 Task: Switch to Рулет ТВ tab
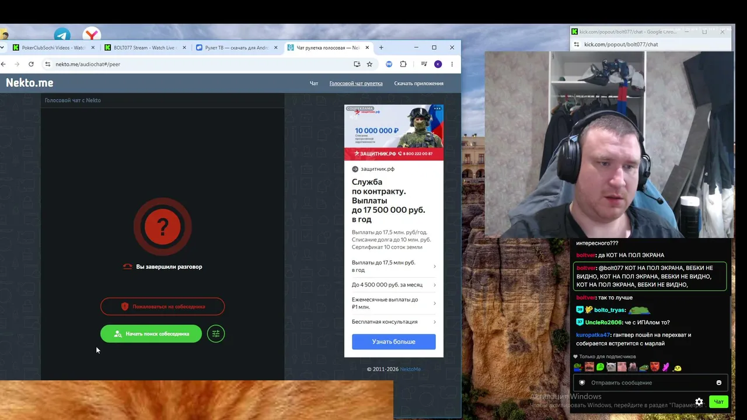[x=237, y=48]
